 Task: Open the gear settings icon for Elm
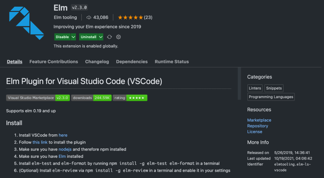(119, 37)
